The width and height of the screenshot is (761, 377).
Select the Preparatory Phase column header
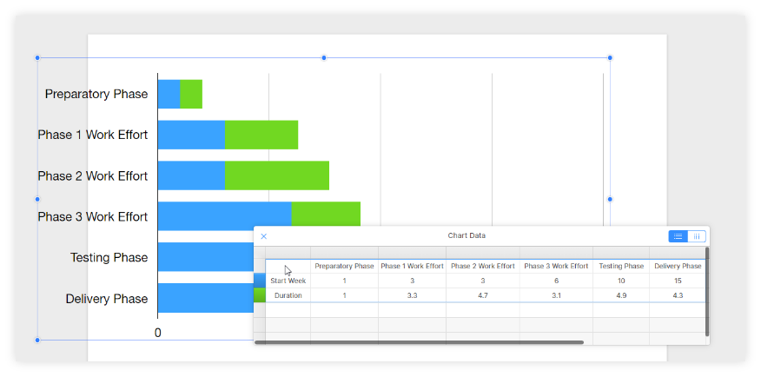[344, 266]
